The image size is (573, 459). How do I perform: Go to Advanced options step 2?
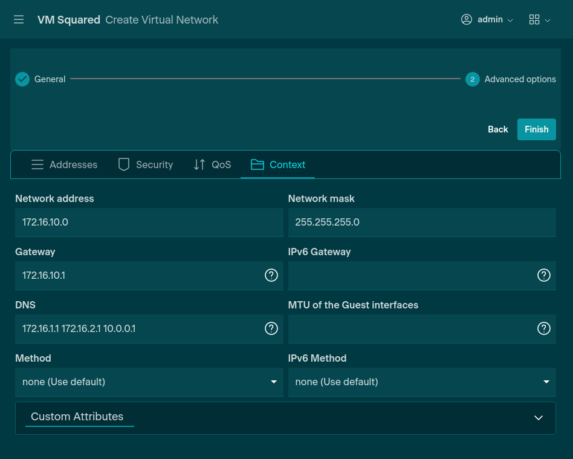pos(473,79)
